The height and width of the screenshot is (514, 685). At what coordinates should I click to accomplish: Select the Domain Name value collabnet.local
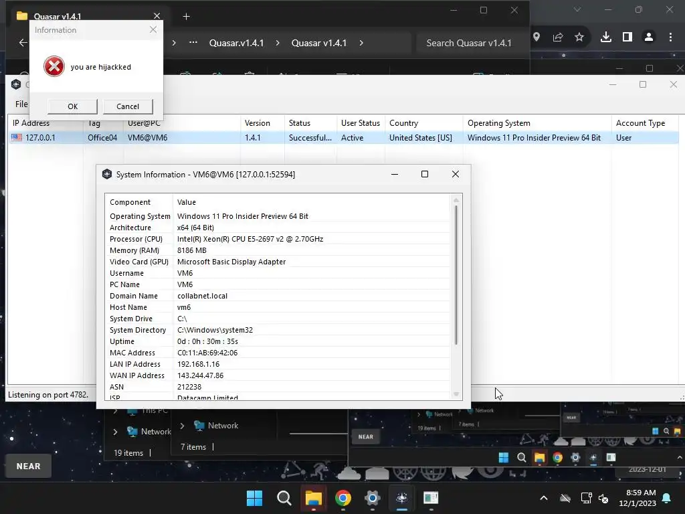tap(202, 296)
